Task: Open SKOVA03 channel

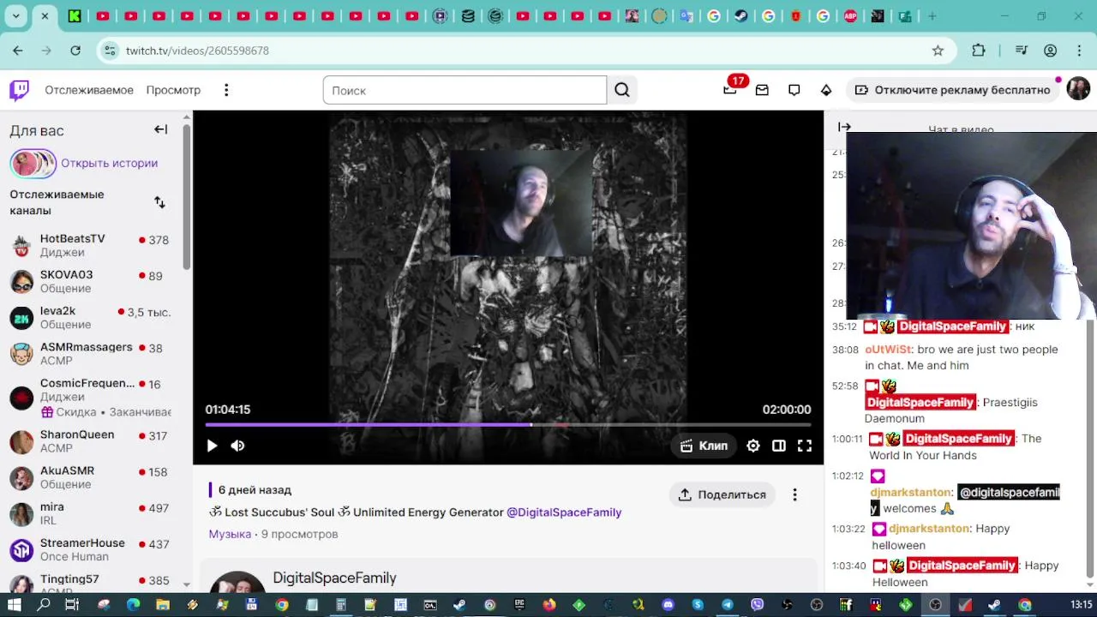Action: coord(91,281)
